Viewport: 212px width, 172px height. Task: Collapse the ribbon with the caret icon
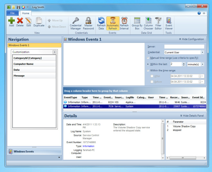204,13
